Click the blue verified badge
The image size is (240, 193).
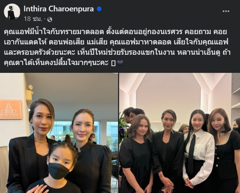tap(99, 9)
